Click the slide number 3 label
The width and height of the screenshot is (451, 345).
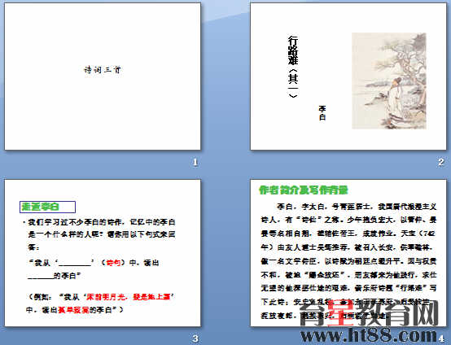pyautogui.click(x=195, y=338)
